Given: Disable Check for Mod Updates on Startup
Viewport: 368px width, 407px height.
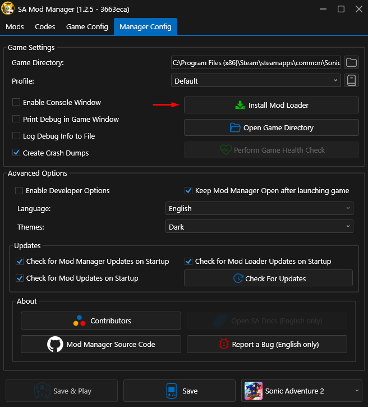Looking at the screenshot, I should (20, 278).
